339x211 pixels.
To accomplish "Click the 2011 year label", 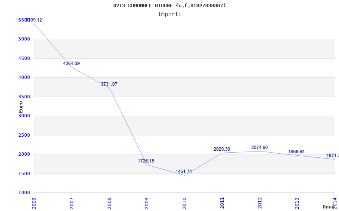I will (222, 203).
